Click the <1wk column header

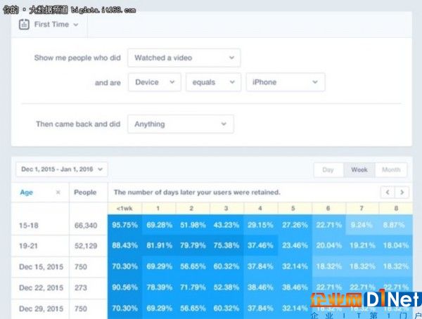coord(124,209)
